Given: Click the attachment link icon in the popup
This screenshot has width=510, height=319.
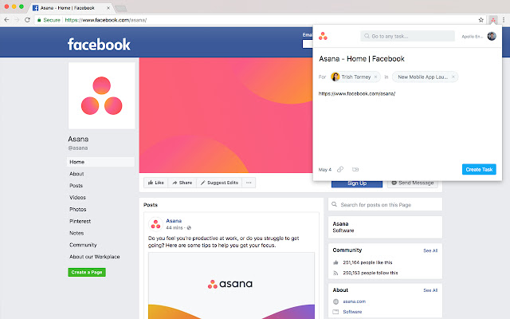Looking at the screenshot, I should point(340,169).
